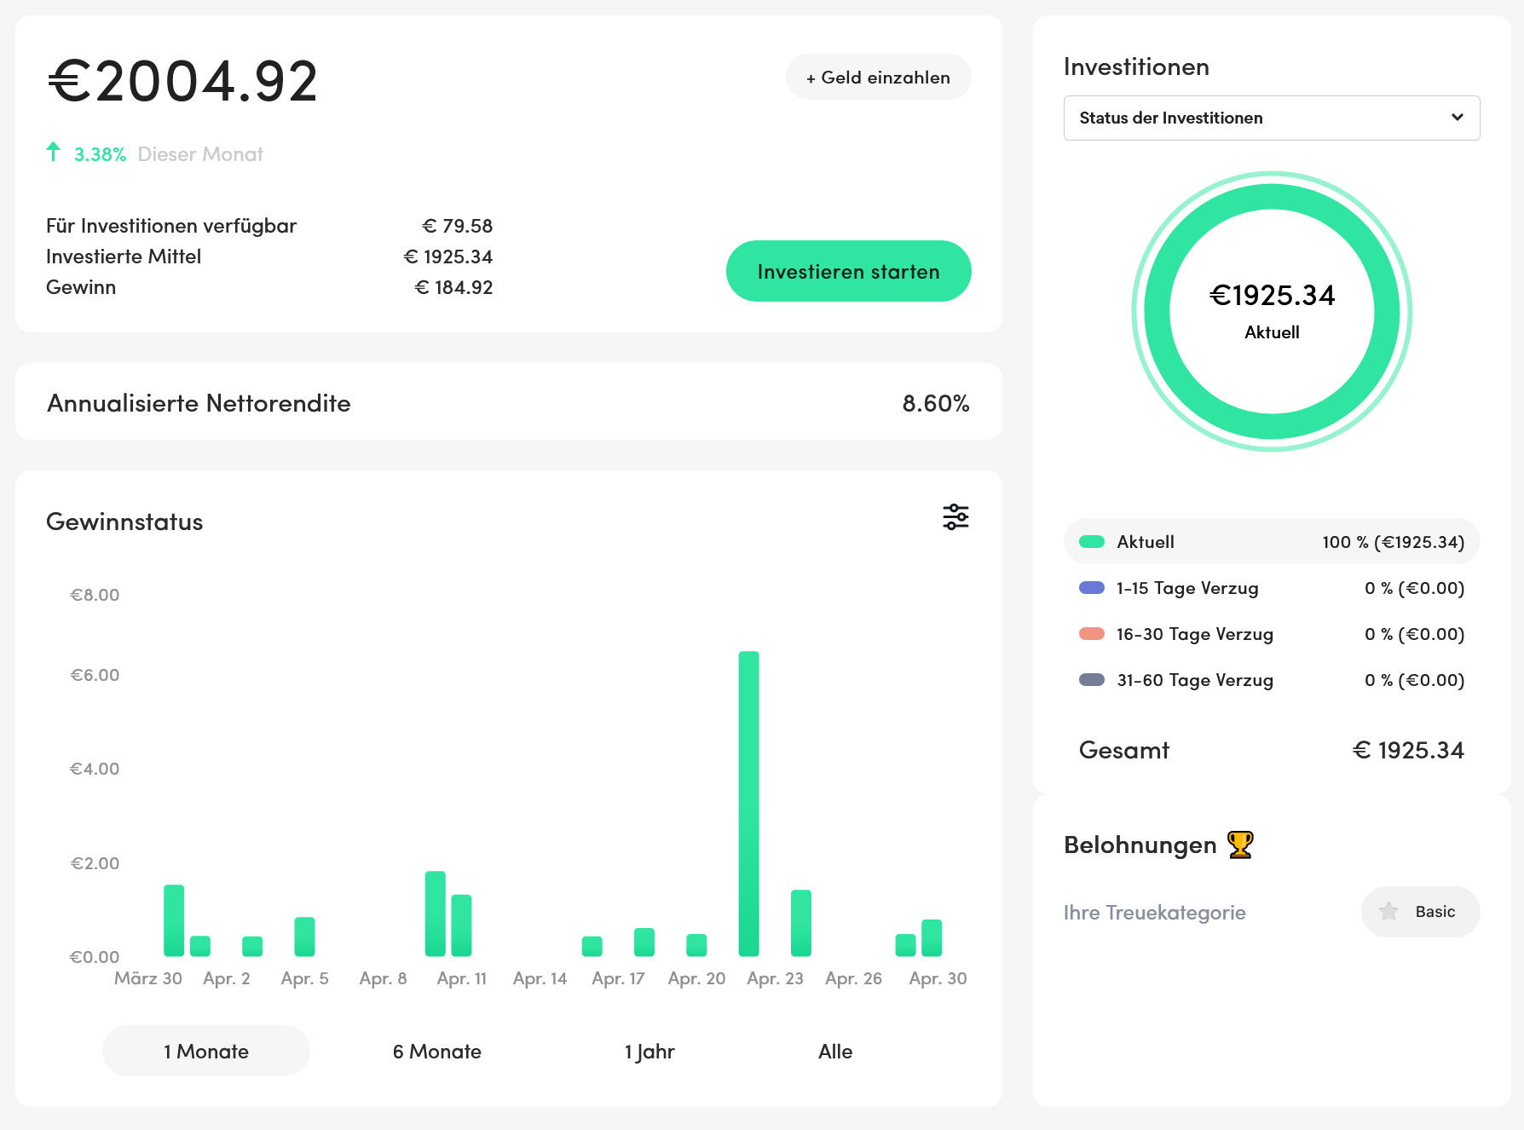The height and width of the screenshot is (1130, 1524).
Task: Select the Aktuell legend row
Action: [1272, 542]
